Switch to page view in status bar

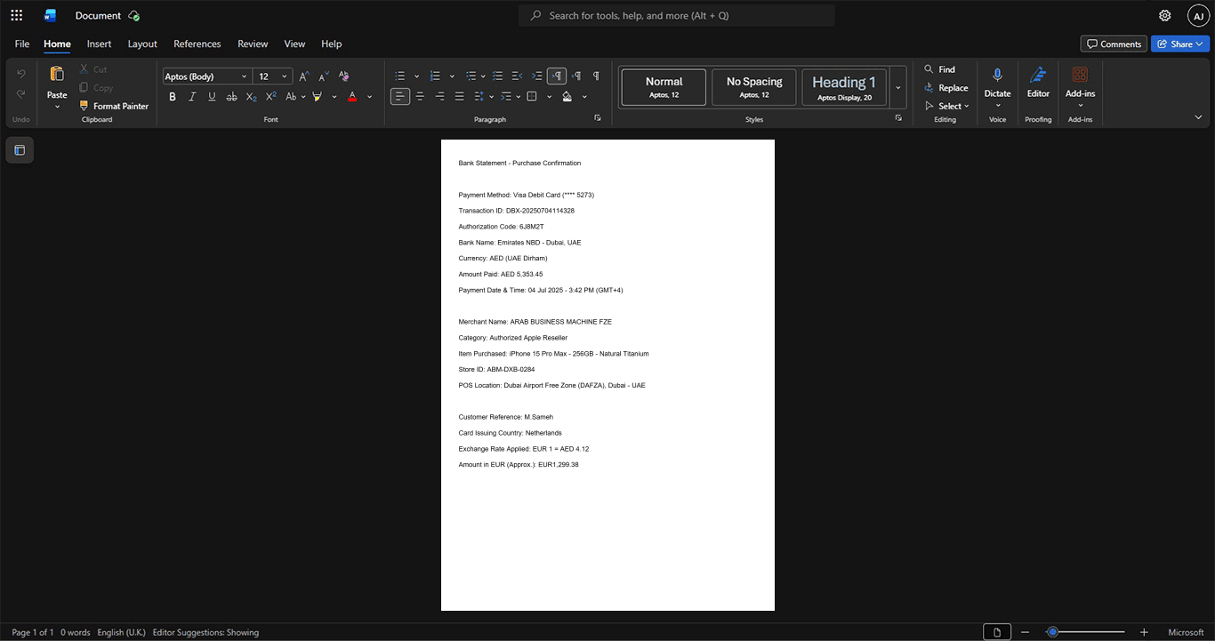click(997, 632)
